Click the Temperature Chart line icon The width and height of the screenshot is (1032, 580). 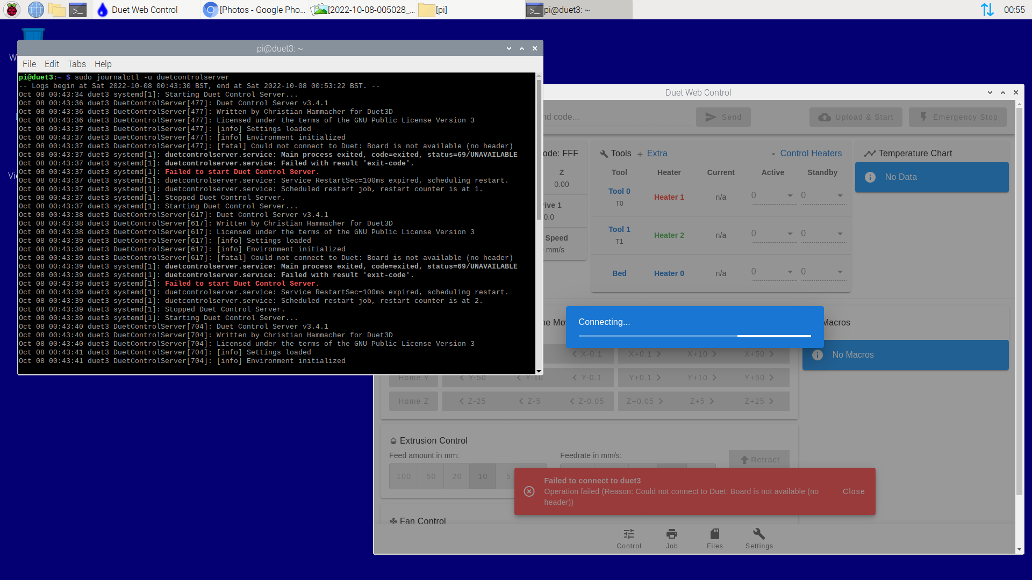click(870, 154)
